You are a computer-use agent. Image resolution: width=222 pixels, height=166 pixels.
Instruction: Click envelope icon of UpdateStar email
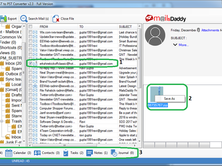35,37
